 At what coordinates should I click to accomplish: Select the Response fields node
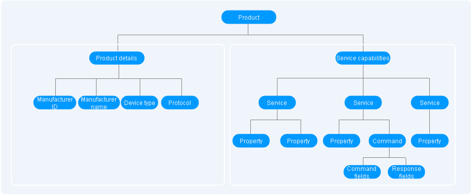click(x=407, y=172)
